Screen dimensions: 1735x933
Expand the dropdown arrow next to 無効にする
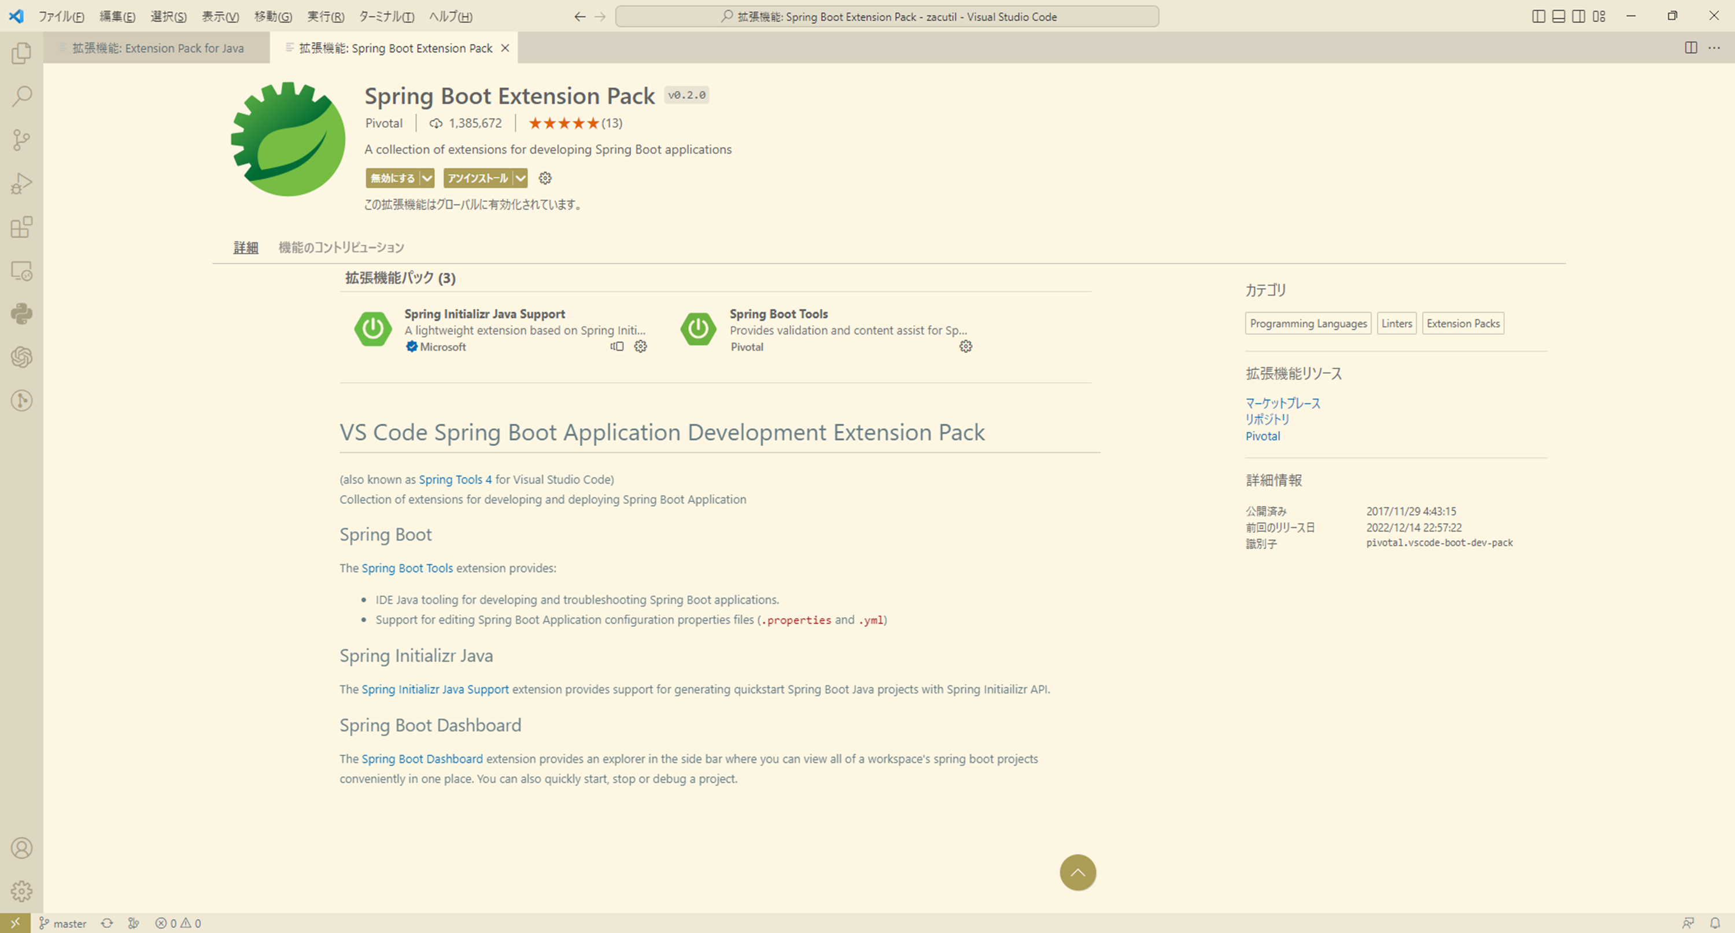click(426, 178)
